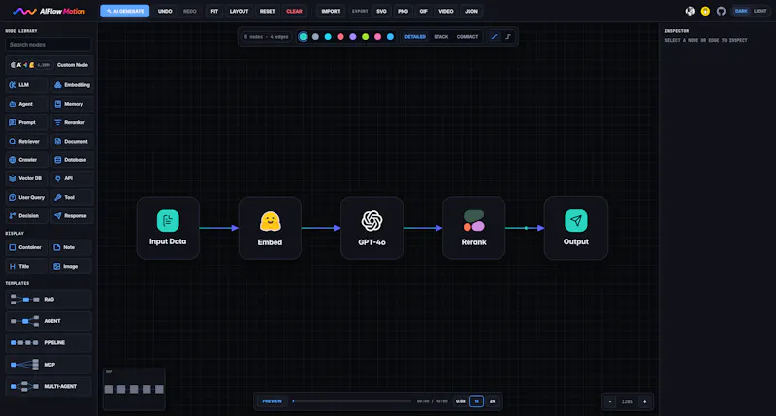This screenshot has width=776, height=416.
Task: Switch to Light theme
Action: 760,11
